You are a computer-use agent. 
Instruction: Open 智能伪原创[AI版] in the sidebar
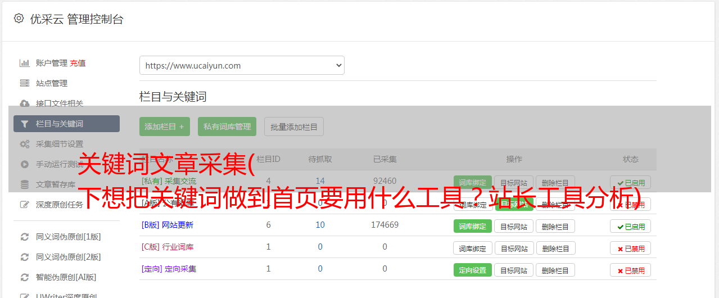tap(66, 277)
